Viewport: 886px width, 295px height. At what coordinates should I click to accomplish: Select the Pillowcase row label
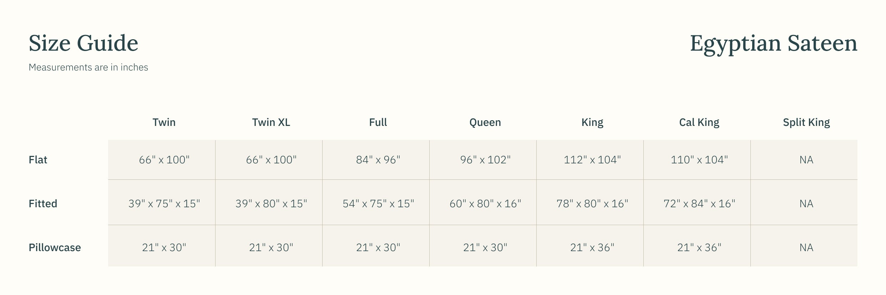[55, 248]
